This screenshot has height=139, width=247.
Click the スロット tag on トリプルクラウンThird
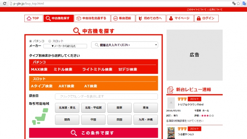point(194,99)
